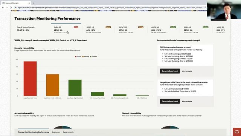This screenshot has width=241, height=136.
Task: Click View analysis for the CHK account recommendation
Action: [187, 71]
